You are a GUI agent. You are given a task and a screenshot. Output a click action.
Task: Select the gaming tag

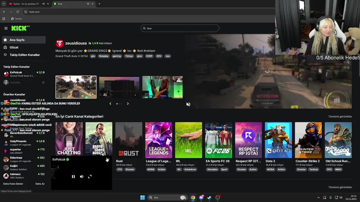[117, 56]
